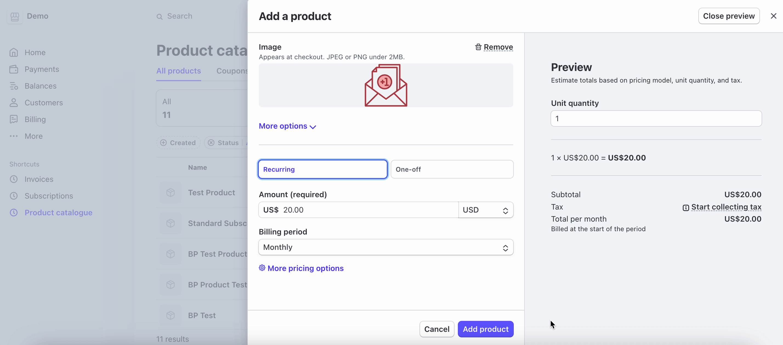Viewport: 783px width, 345px height.
Task: Click the Subscriptions icon in sidebar
Action: (x=14, y=196)
